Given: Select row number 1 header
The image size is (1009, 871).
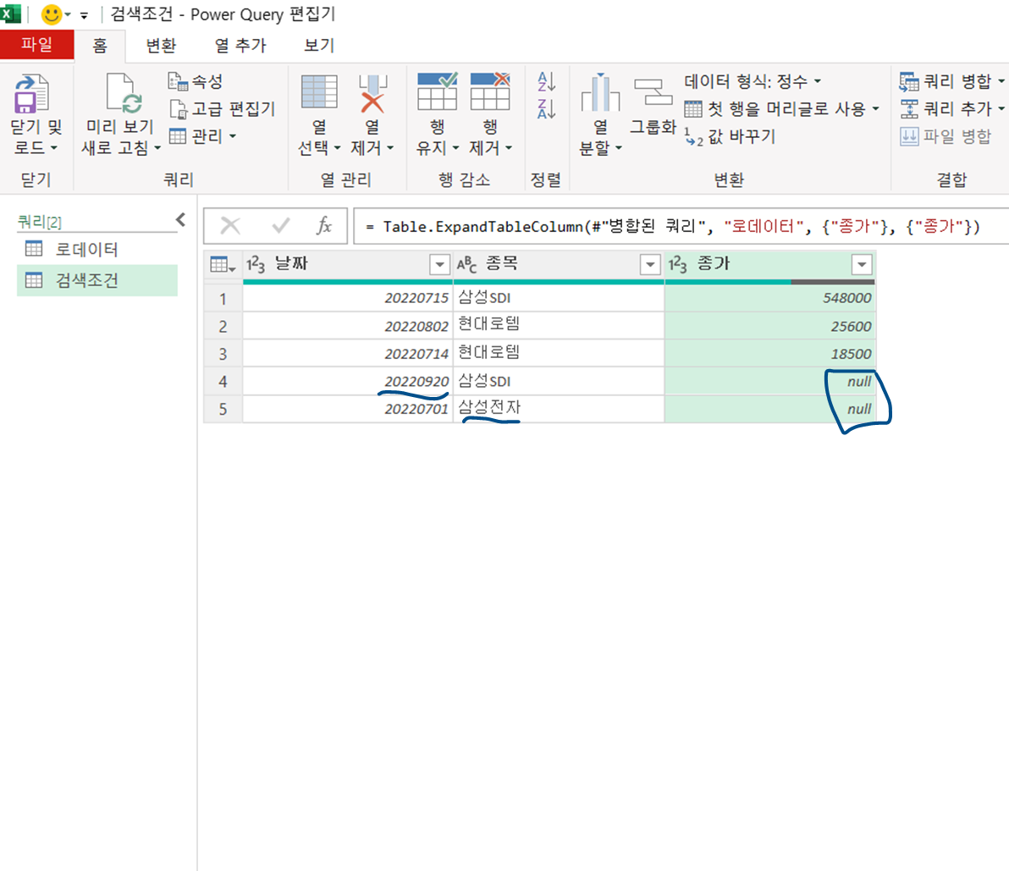Looking at the screenshot, I should (x=223, y=299).
